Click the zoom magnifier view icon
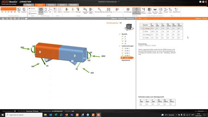Image resolution: width=208 pixels, height=117 pixels. click(11, 19)
